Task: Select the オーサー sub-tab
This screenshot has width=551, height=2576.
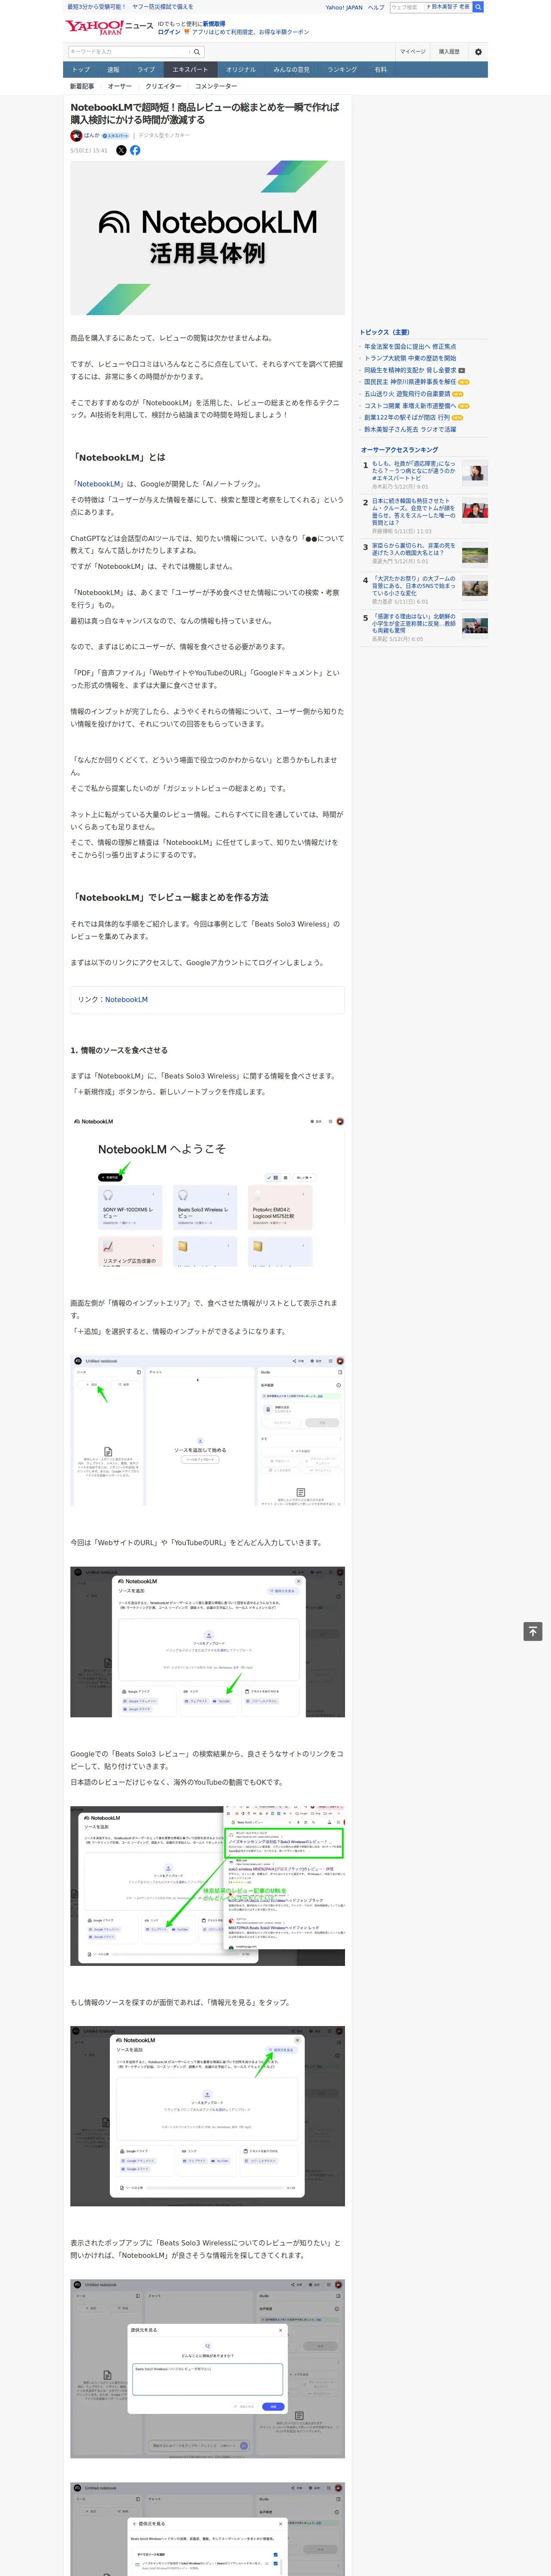Action: [x=120, y=86]
